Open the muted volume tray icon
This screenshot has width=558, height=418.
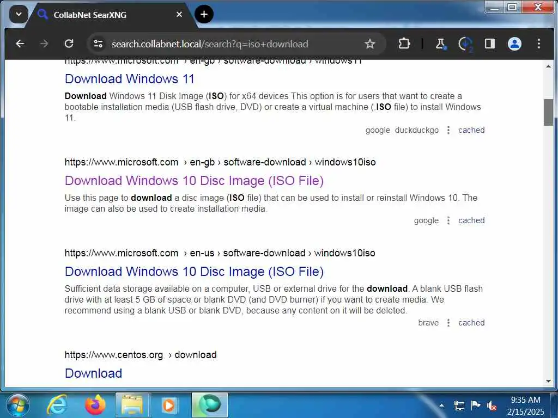(x=492, y=405)
